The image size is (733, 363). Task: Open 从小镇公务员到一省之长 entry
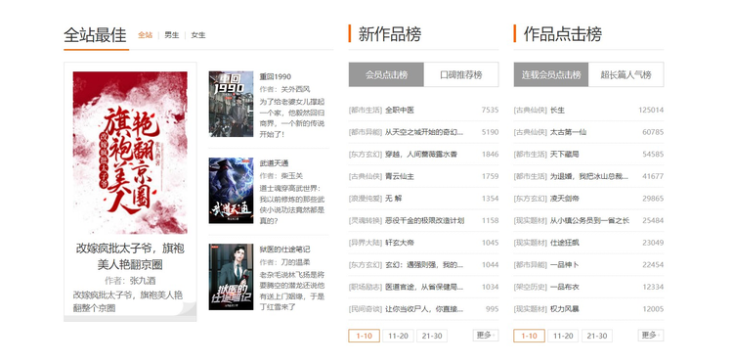coord(590,220)
